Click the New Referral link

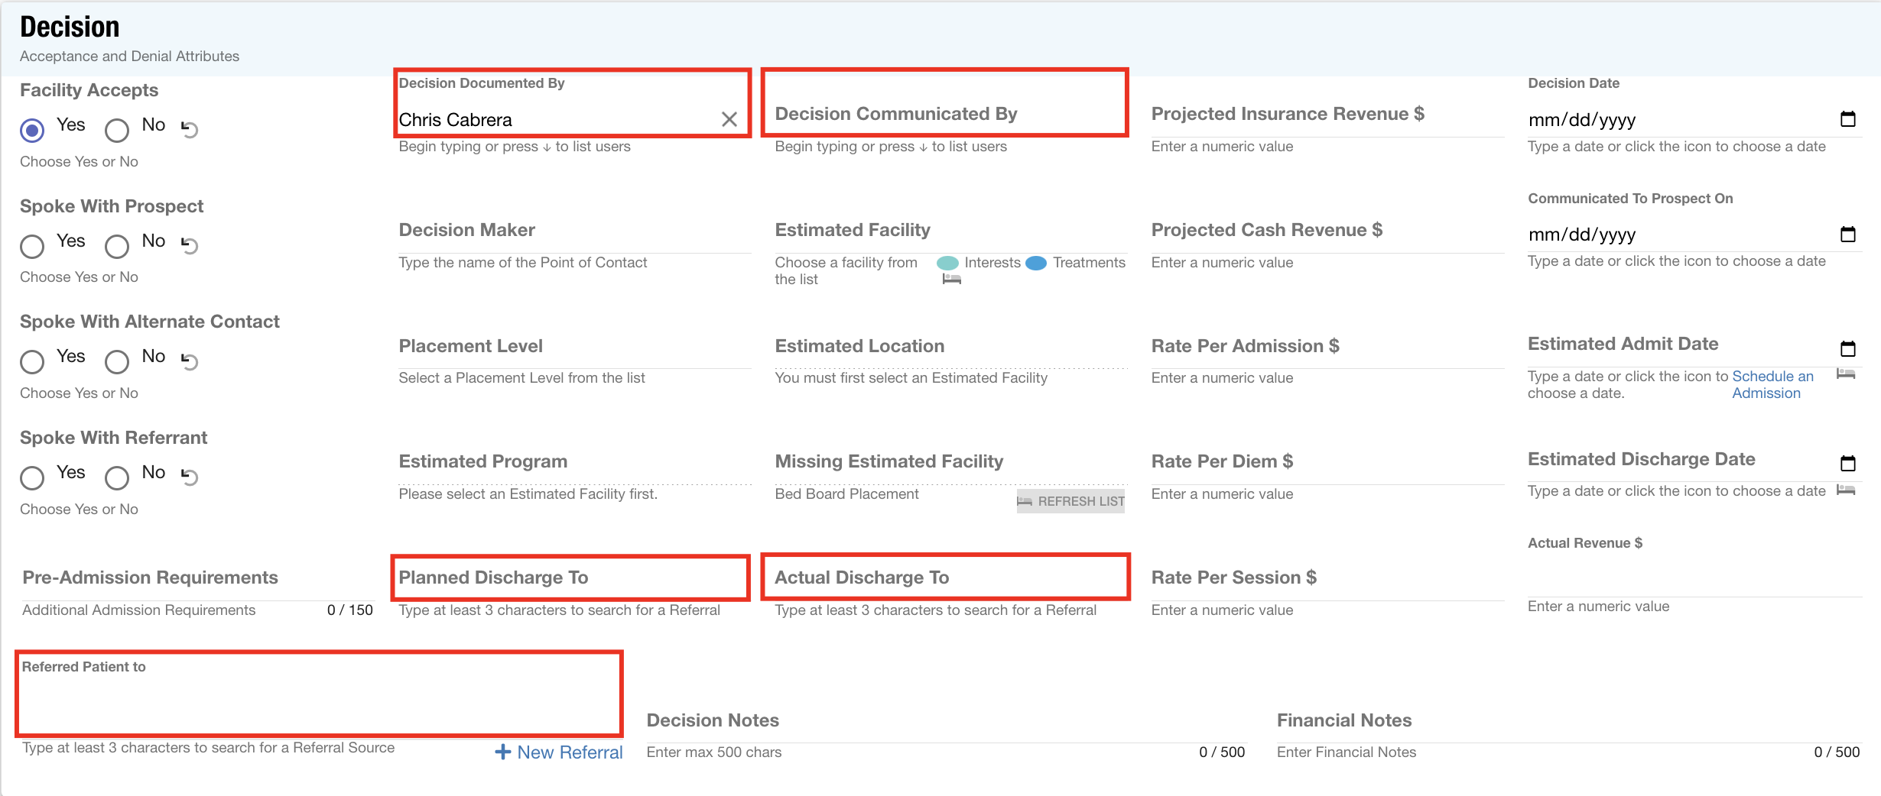point(560,752)
